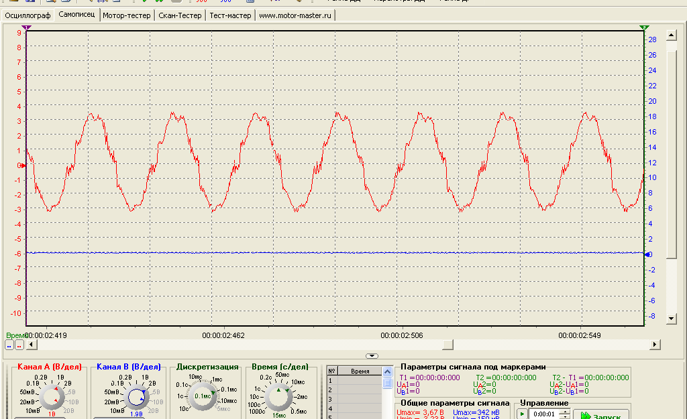Click the Umax= 3,67 В readout
This screenshot has width=687, height=419.
[x=420, y=412]
